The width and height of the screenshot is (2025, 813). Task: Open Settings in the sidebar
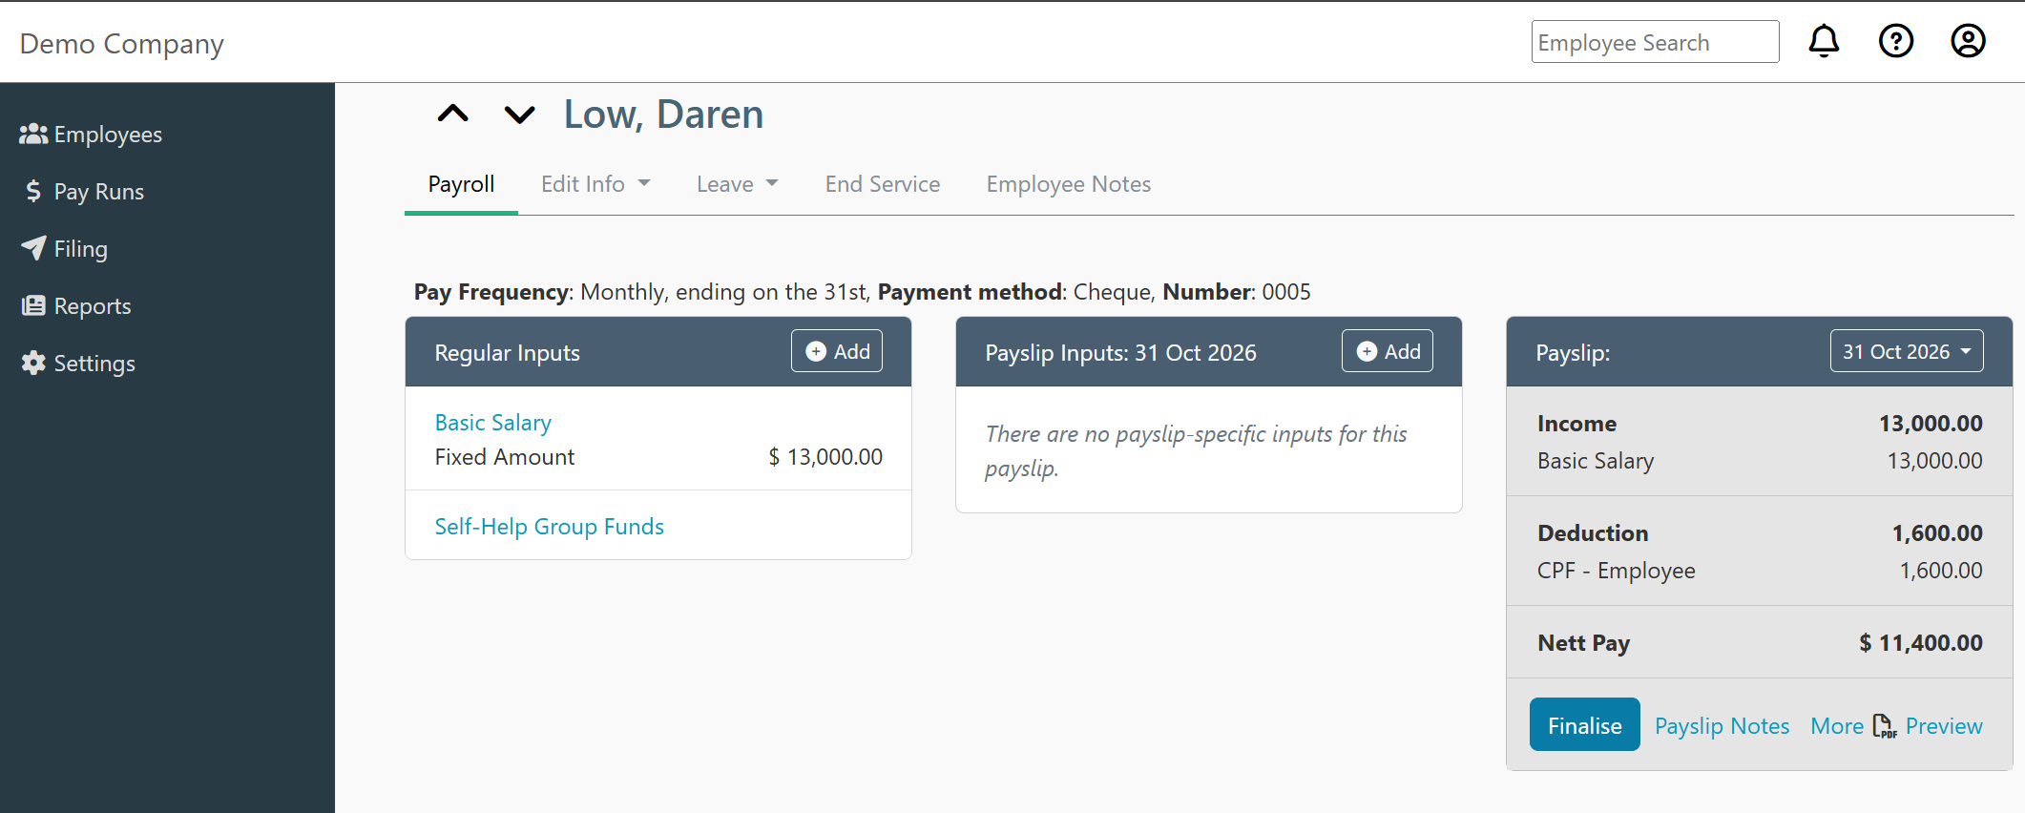(x=94, y=364)
